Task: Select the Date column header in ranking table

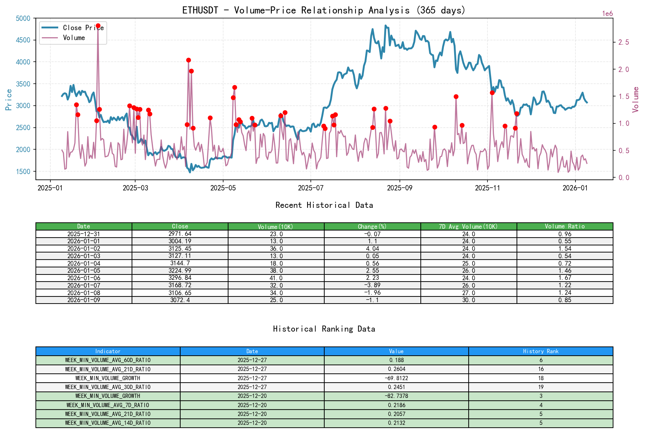Action: click(x=252, y=351)
